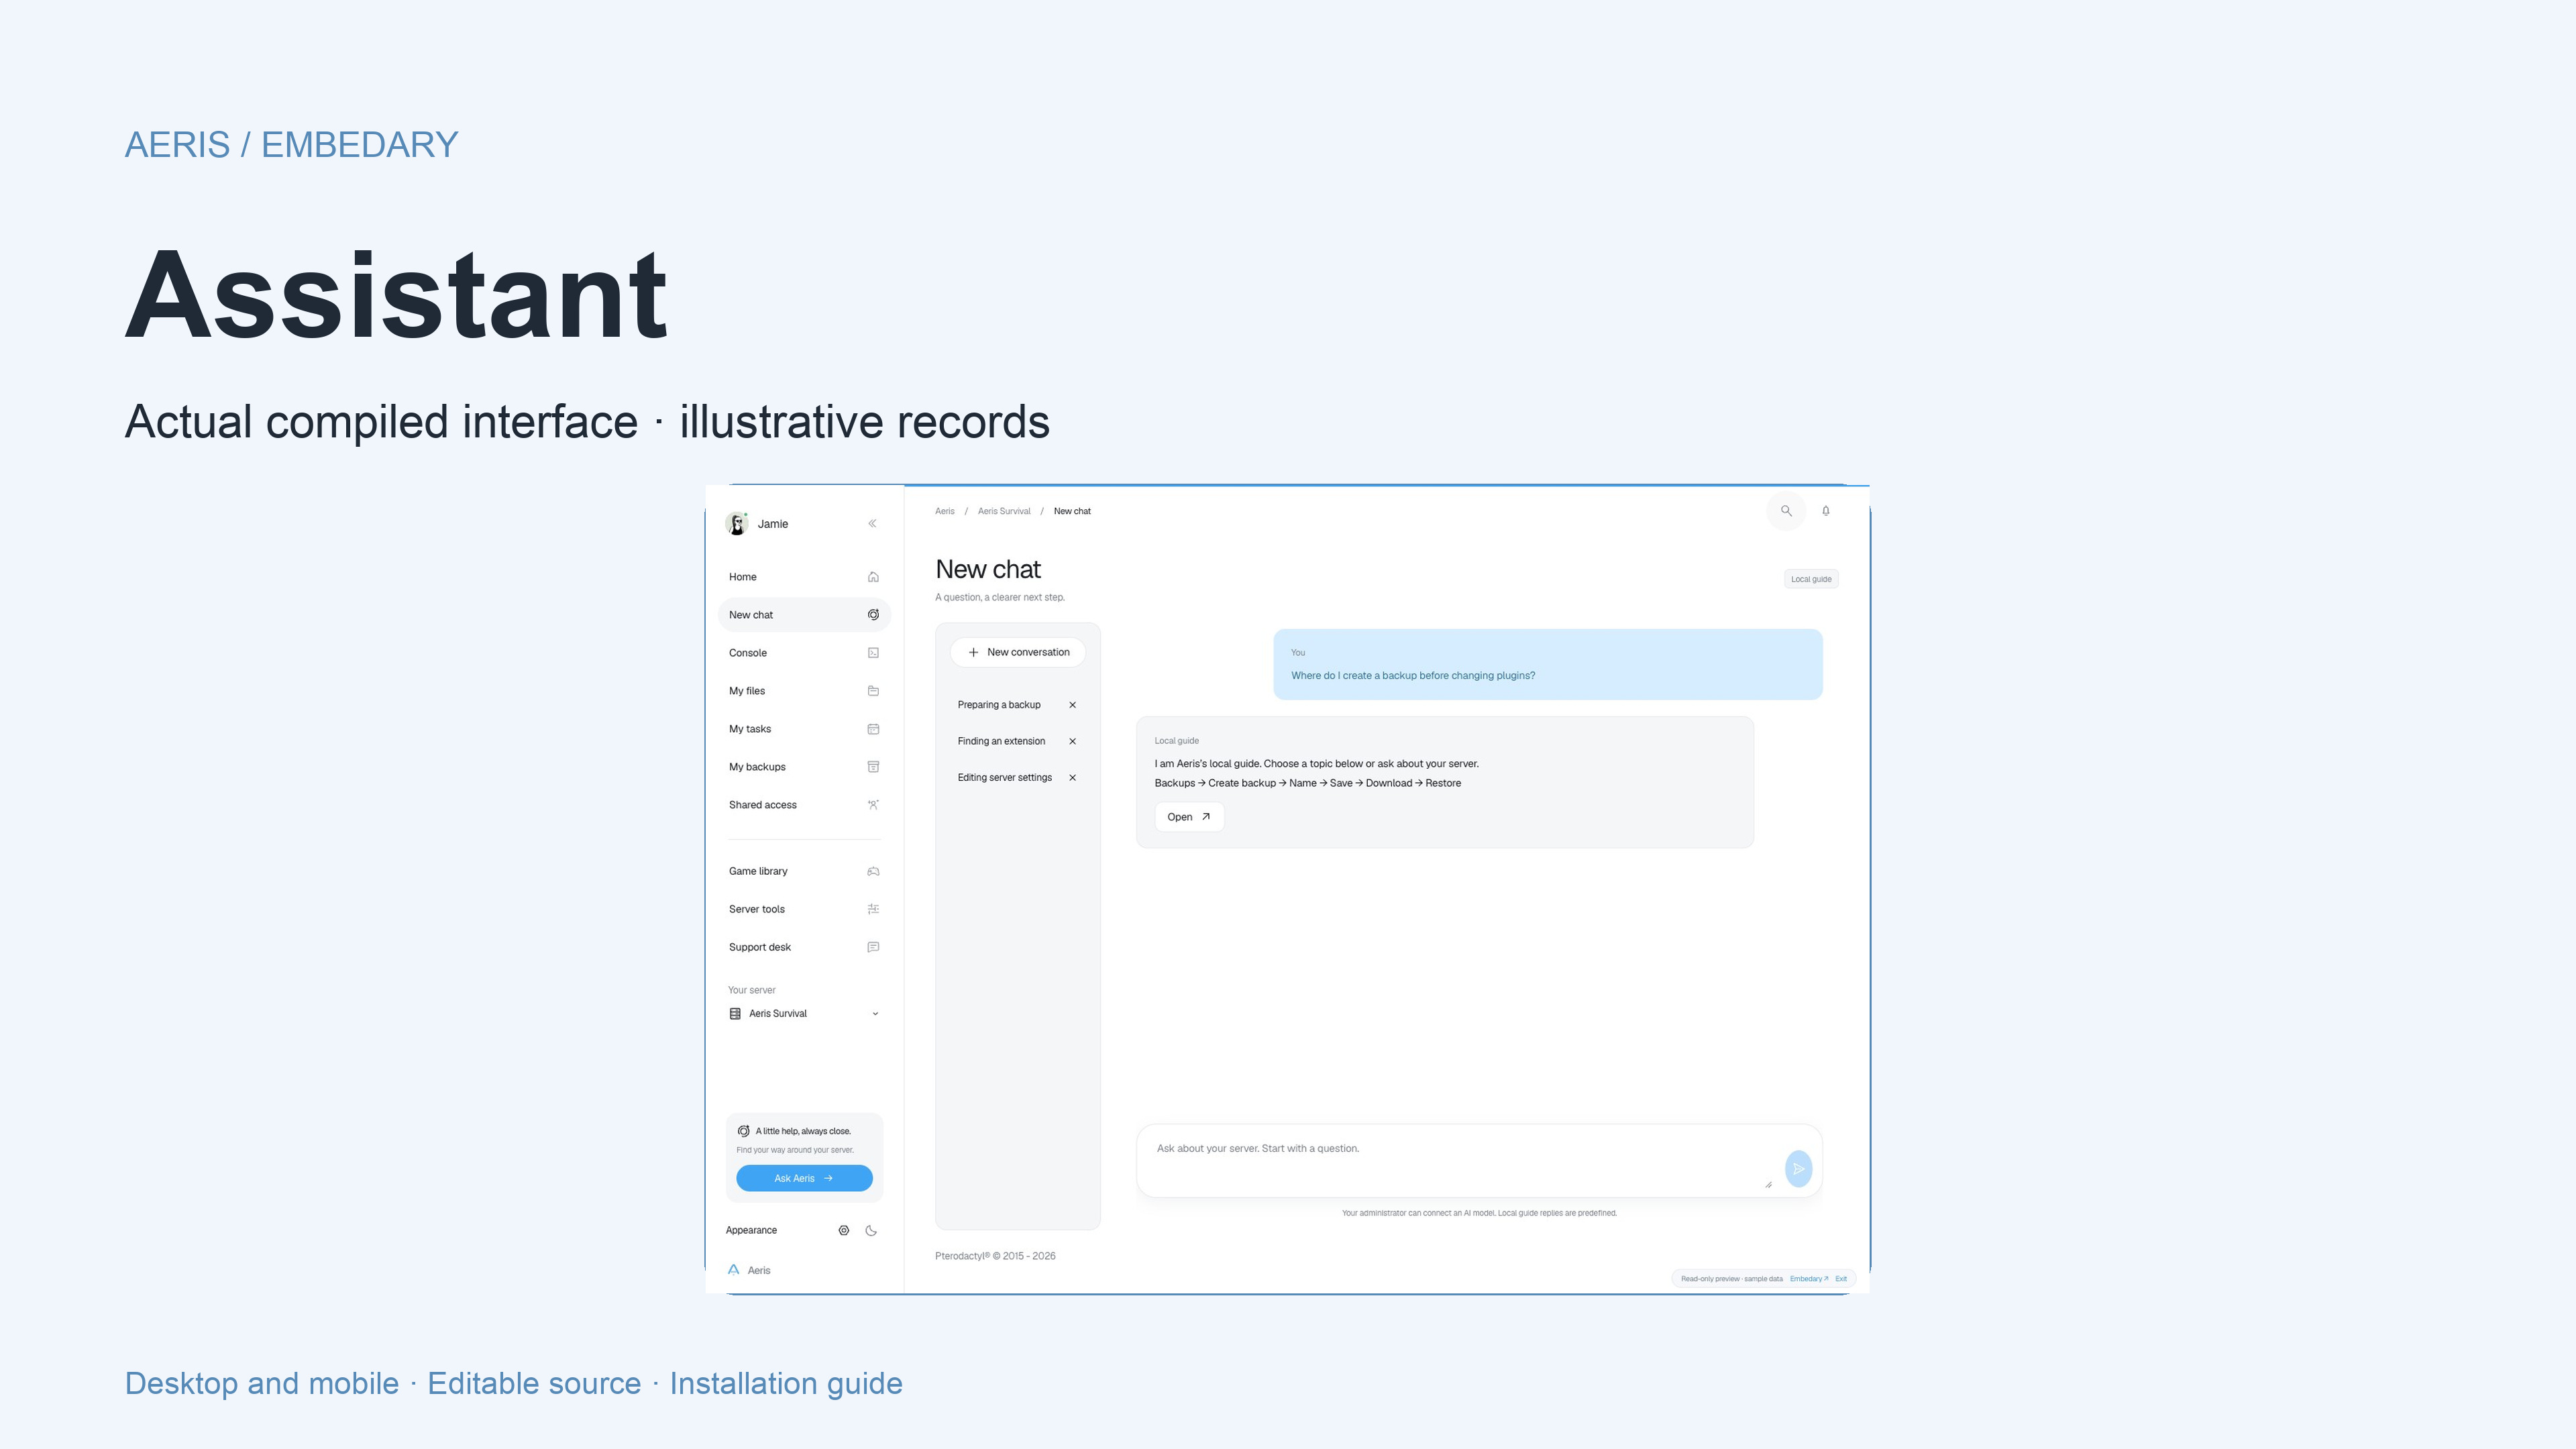Click the textarea resize handle

point(1768,1185)
